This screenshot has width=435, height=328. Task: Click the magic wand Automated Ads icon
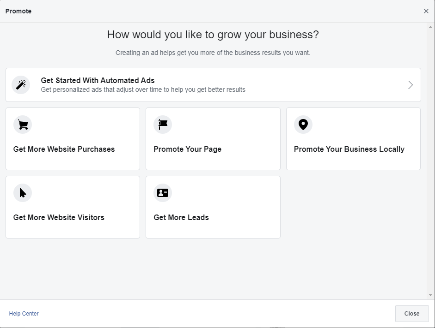(21, 85)
